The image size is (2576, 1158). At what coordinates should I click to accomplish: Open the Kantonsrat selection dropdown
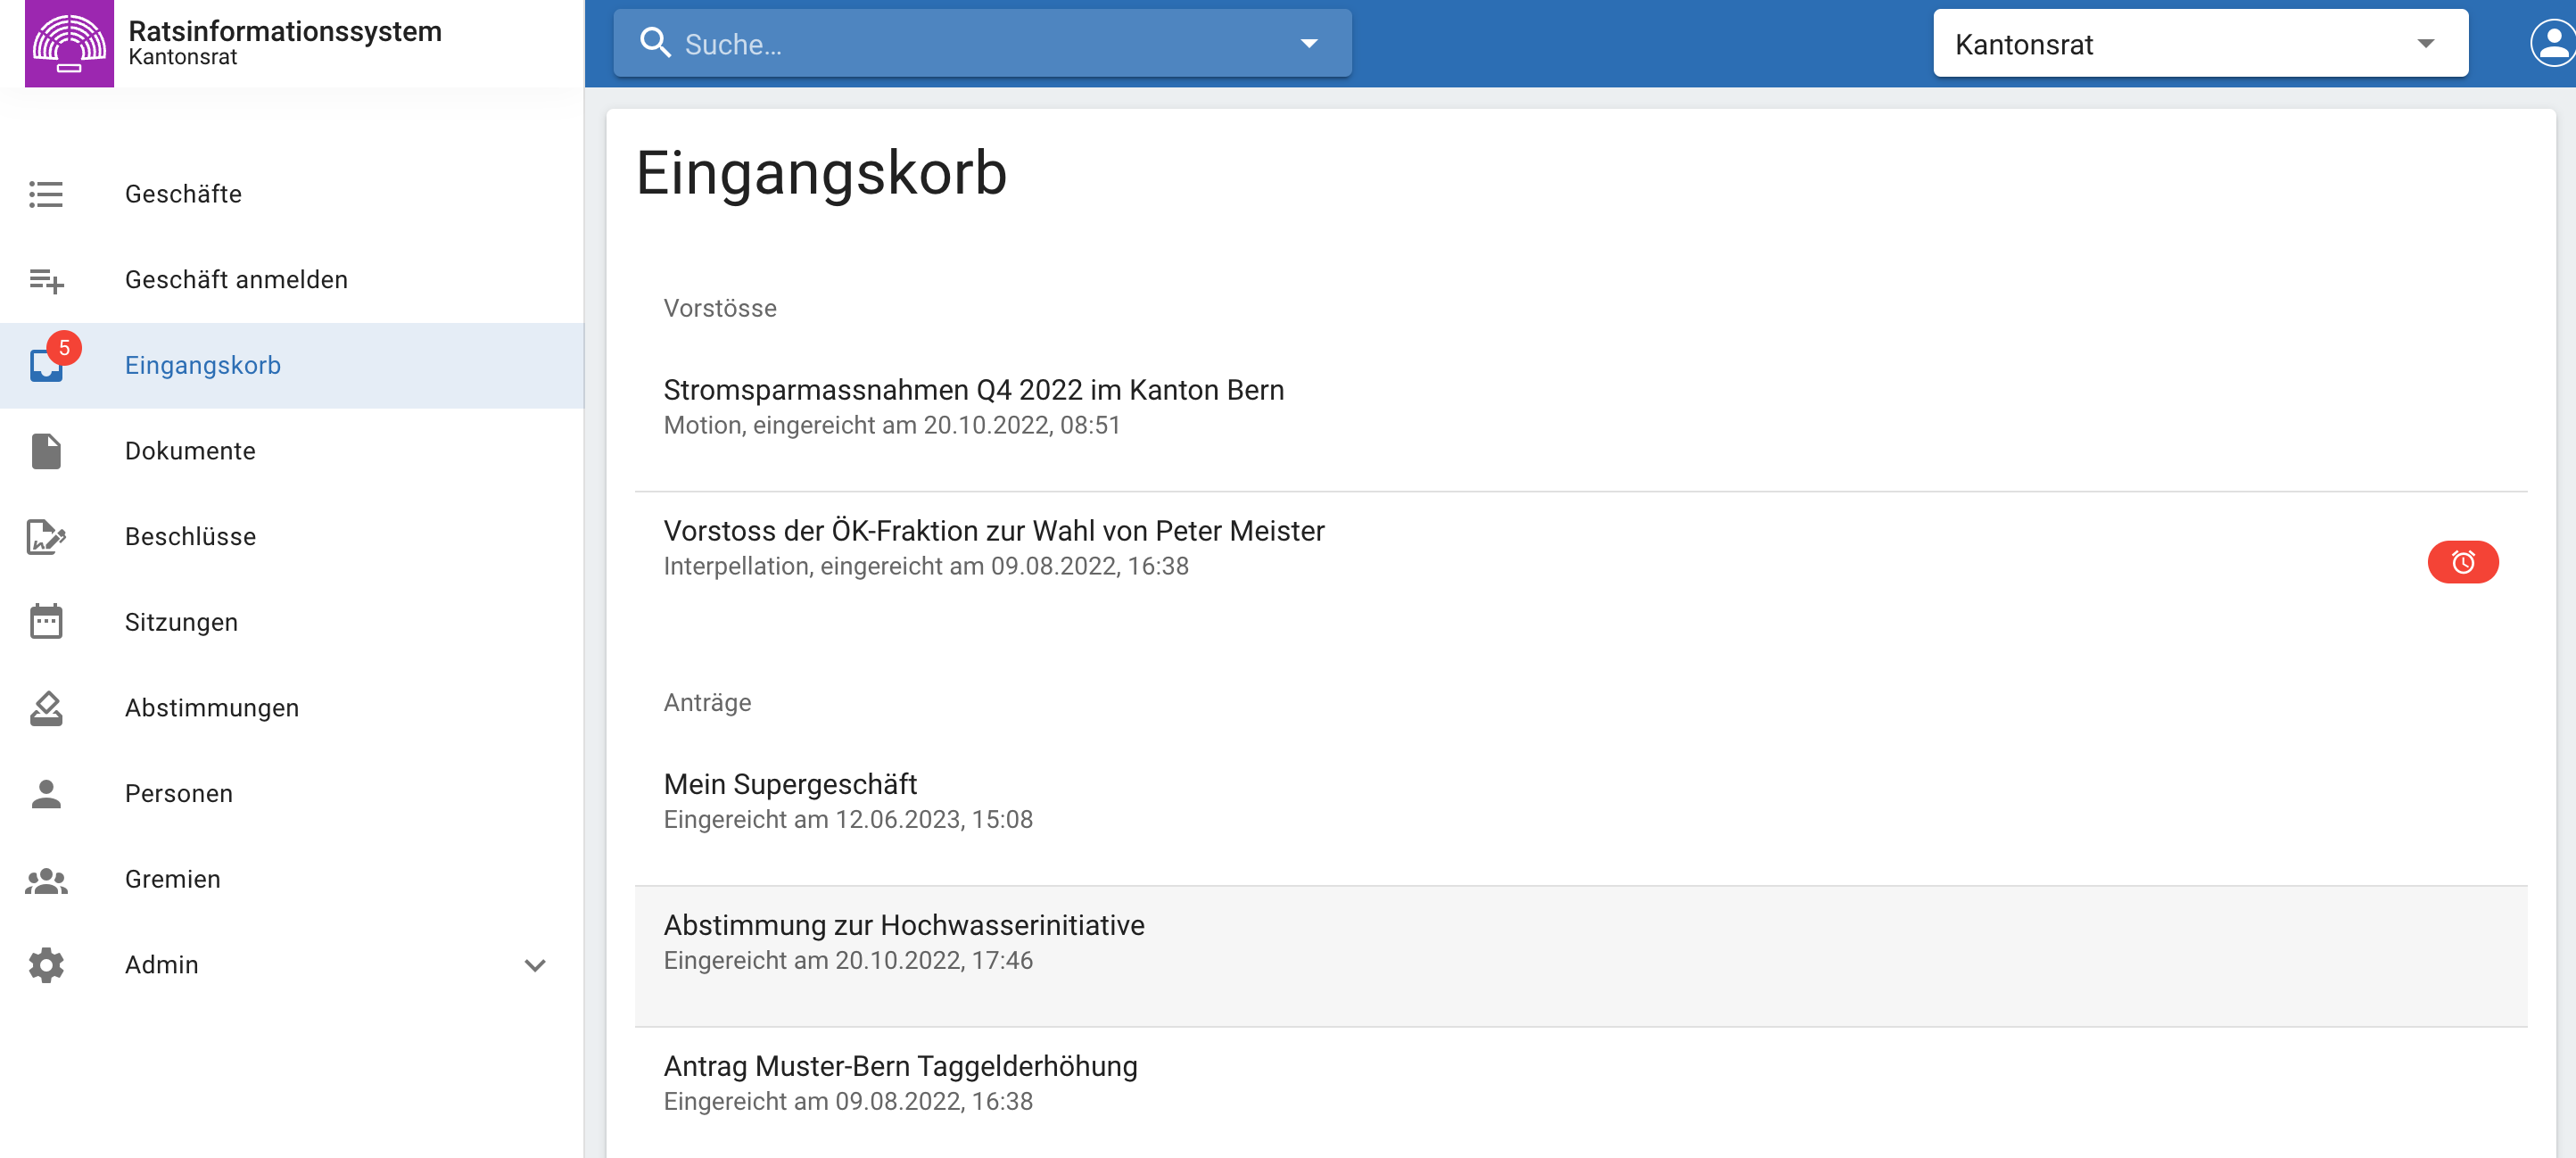(2200, 43)
